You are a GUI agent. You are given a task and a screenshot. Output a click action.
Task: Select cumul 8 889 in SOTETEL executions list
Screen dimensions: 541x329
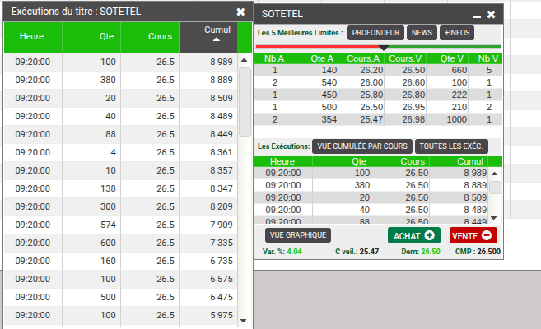pos(475,185)
